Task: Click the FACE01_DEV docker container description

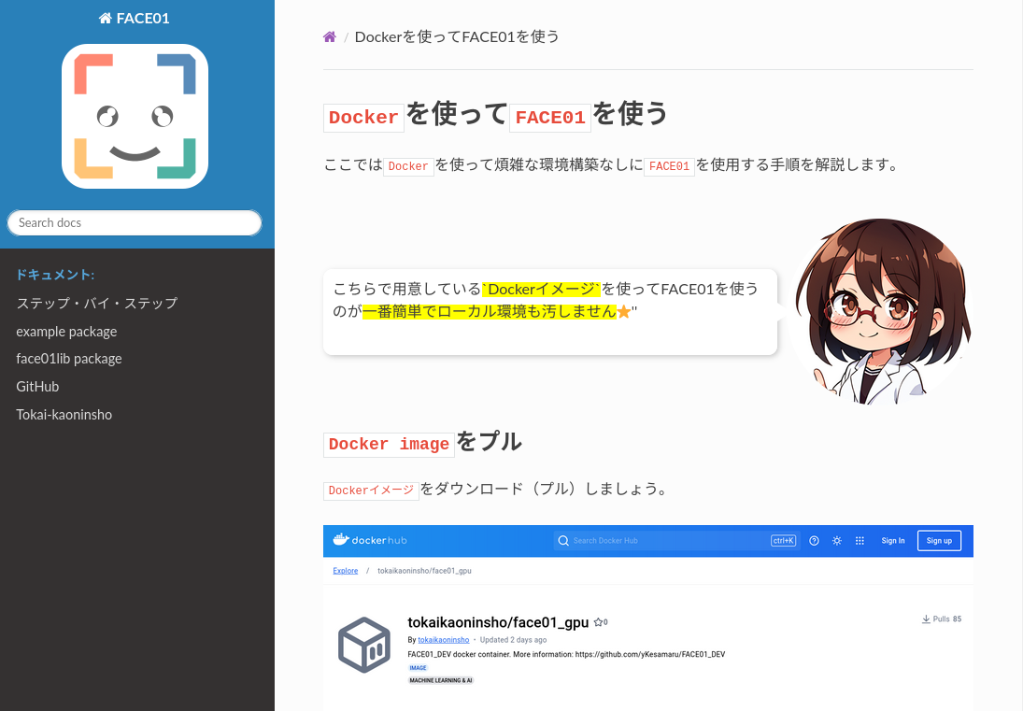Action: pyautogui.click(x=566, y=654)
